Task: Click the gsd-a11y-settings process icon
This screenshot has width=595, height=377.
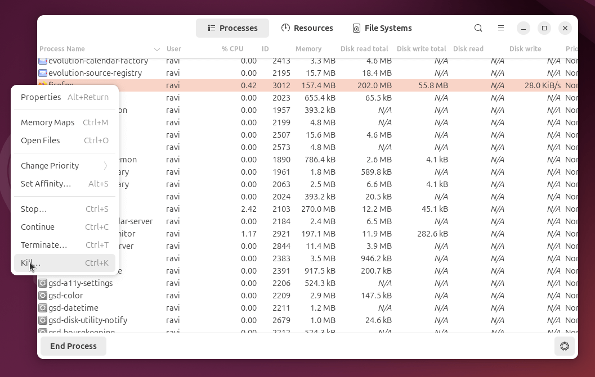Action: [x=43, y=283]
